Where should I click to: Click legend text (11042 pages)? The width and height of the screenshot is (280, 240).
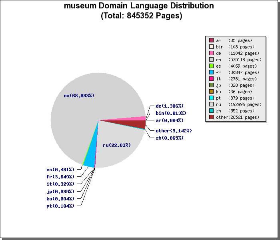click(244, 53)
